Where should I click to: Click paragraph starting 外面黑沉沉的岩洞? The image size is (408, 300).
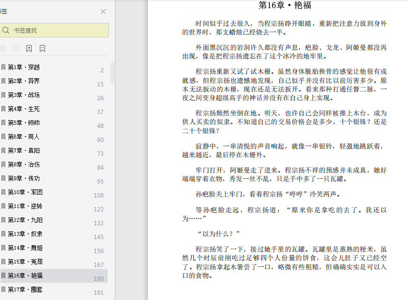pos(285,52)
